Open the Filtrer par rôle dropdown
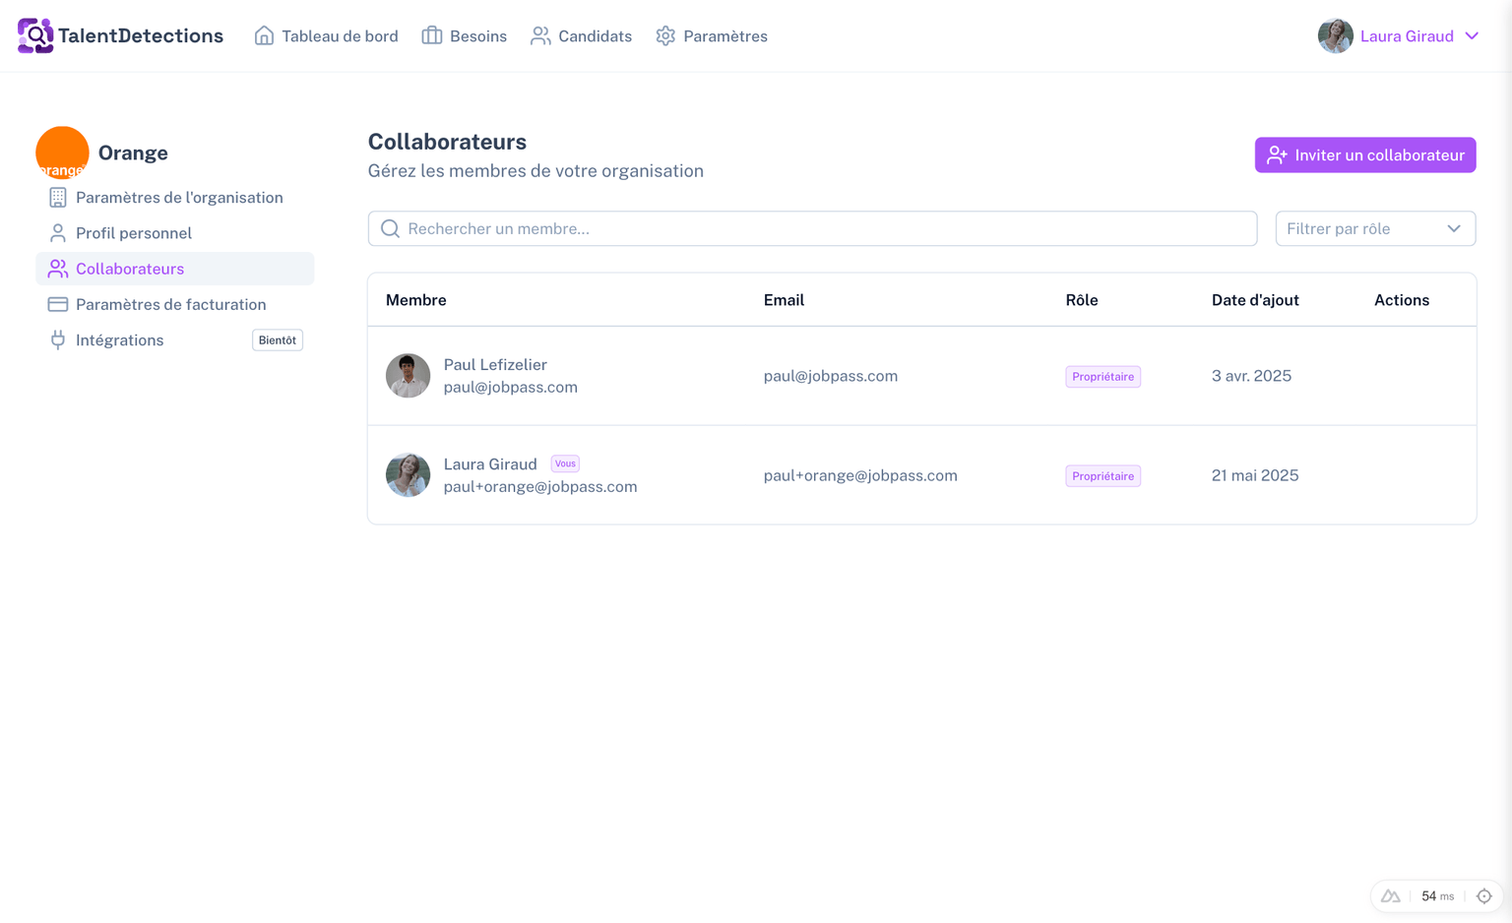This screenshot has width=1512, height=923. coord(1375,228)
